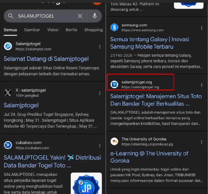The height and width of the screenshot is (194, 208).
Task: Click the University of Goroka favicon
Action: pos(114,142)
